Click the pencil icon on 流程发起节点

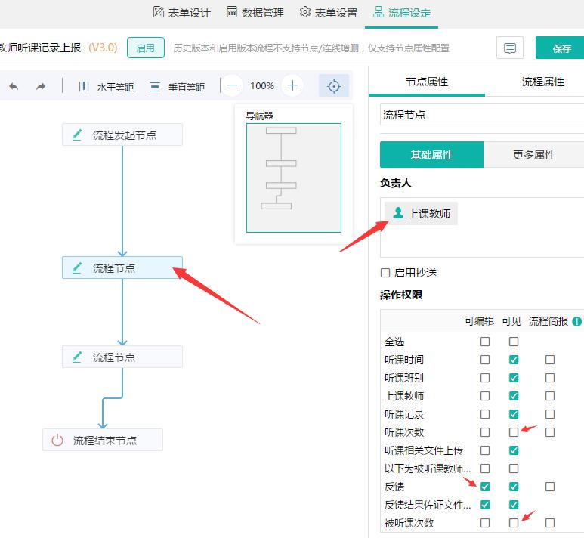pos(77,134)
